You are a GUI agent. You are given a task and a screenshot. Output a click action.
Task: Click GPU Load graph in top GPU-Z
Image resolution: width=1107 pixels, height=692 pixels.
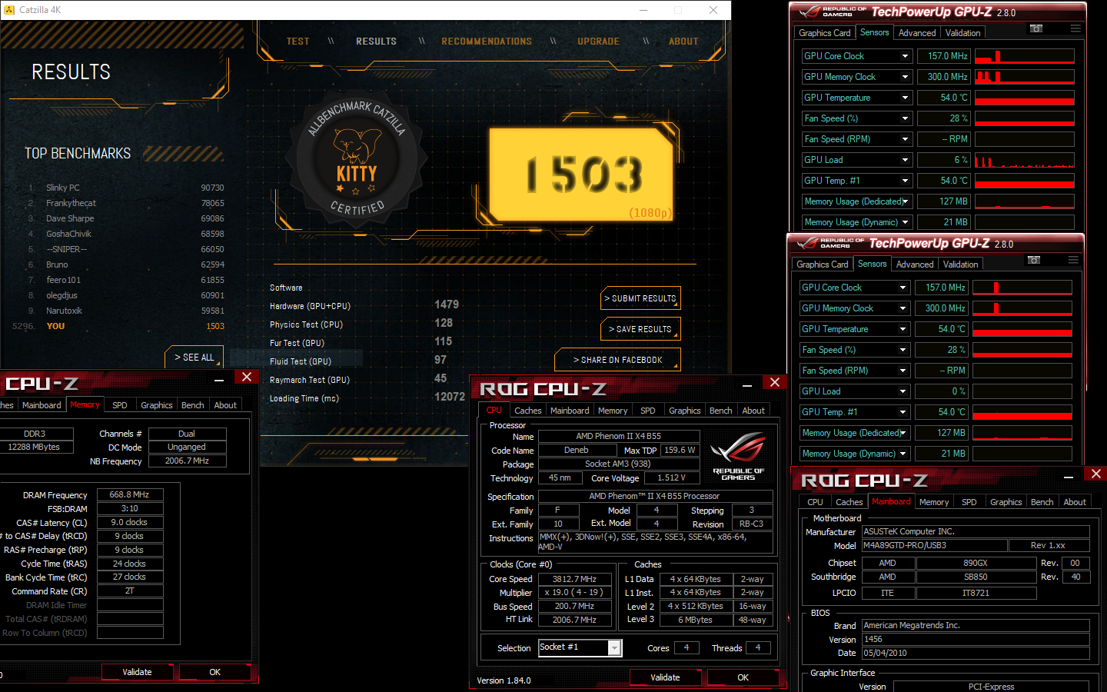pyautogui.click(x=1024, y=160)
